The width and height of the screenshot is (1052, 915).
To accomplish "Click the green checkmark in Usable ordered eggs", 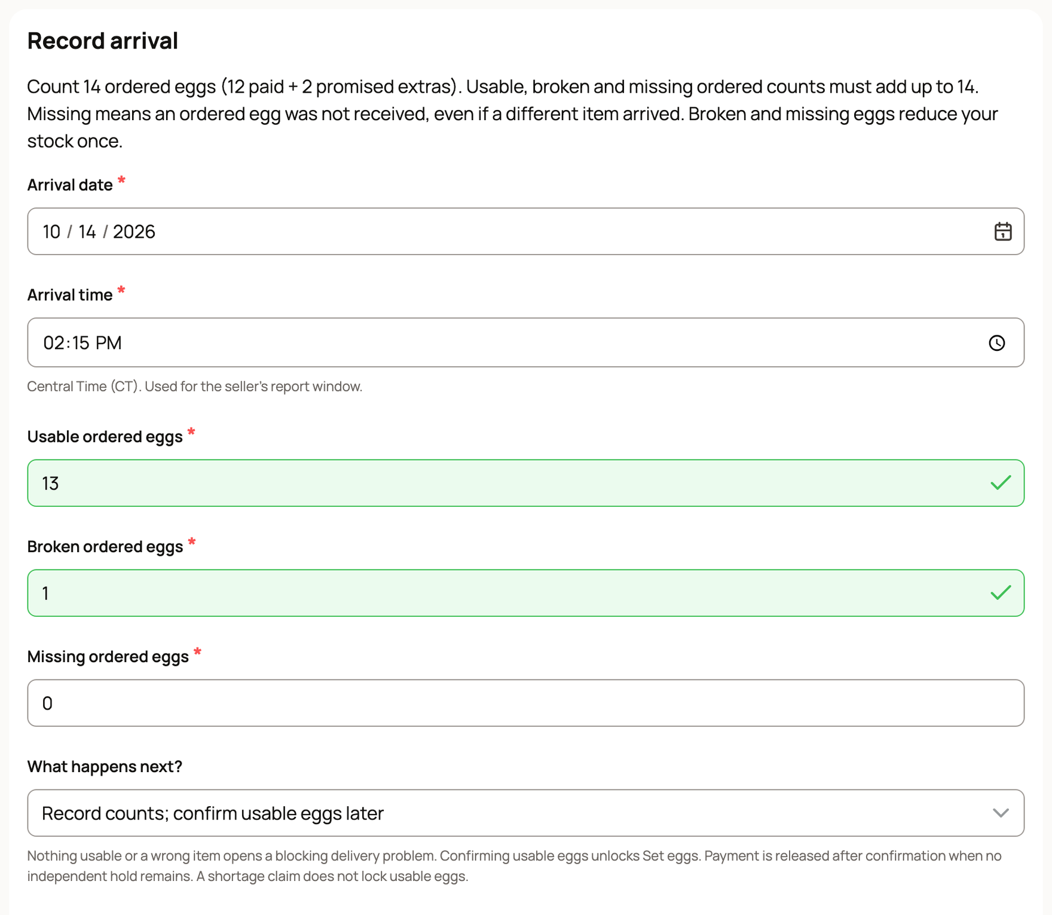I will pos(1000,482).
